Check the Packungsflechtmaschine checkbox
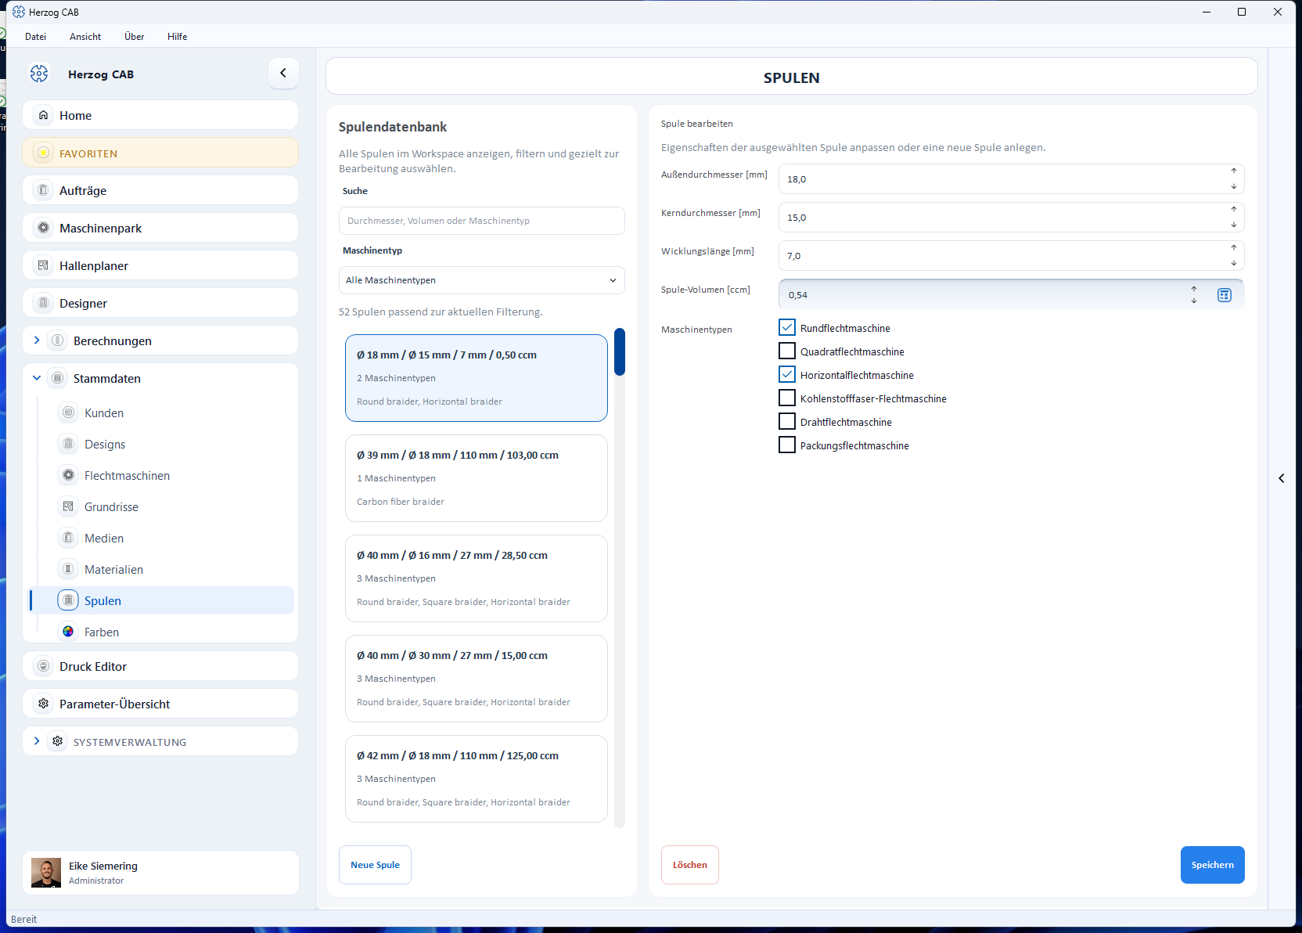Screen dimensions: 1302x933 (x=787, y=445)
